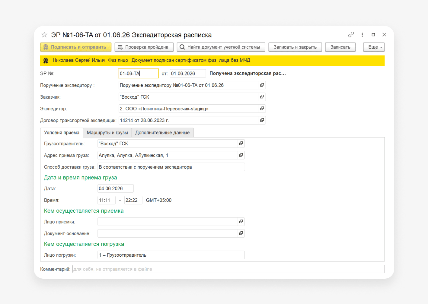Image resolution: width=428 pixels, height=304 pixels.
Task: Click the Договор транспортной экспедиции field
Action: [188, 121]
